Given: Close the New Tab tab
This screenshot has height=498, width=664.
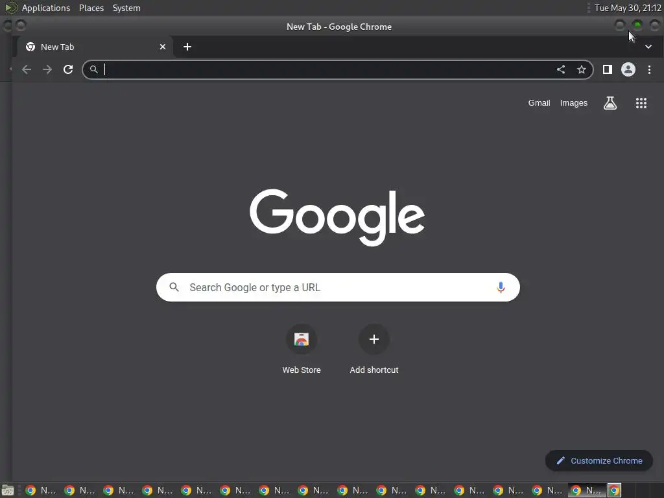Looking at the screenshot, I should pos(163,47).
